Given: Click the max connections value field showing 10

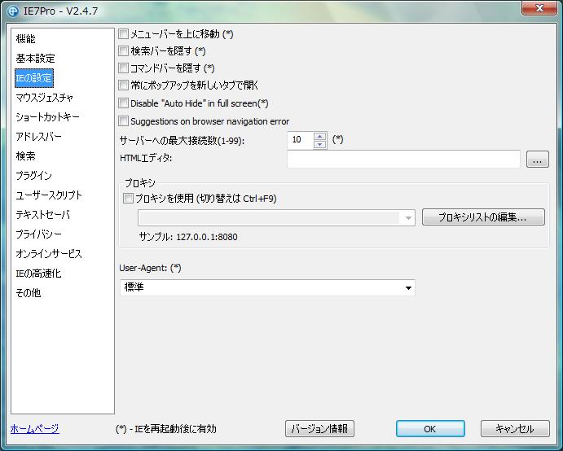Looking at the screenshot, I should point(301,140).
